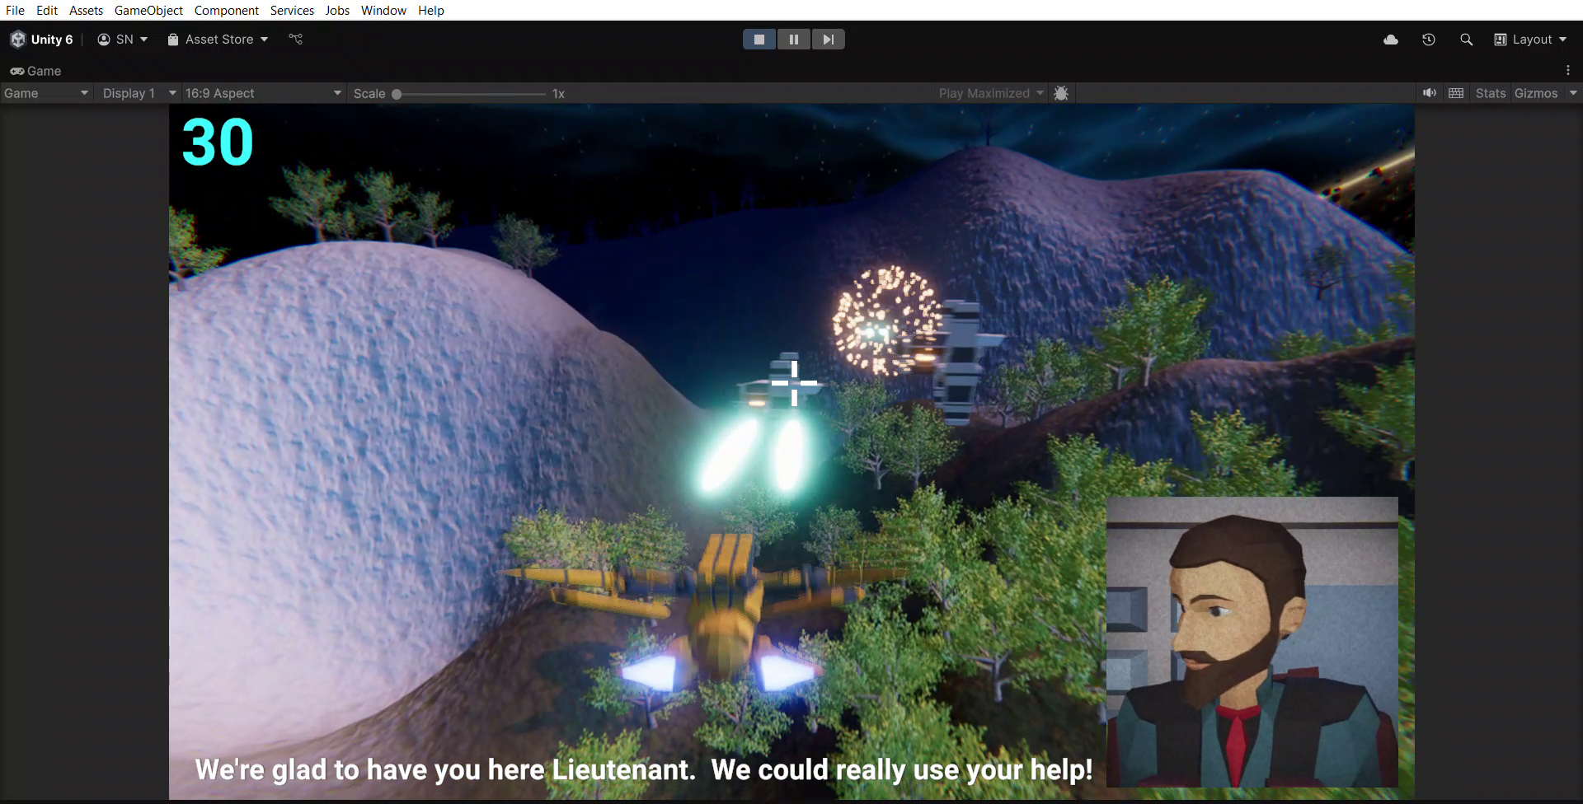Step forward one frame

[x=829, y=40]
